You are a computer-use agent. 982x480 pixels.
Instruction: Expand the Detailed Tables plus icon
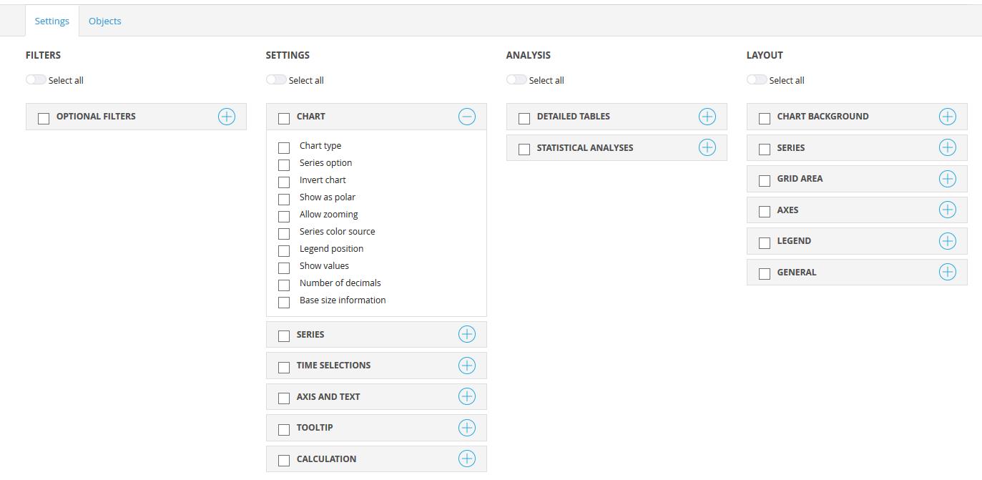707,117
